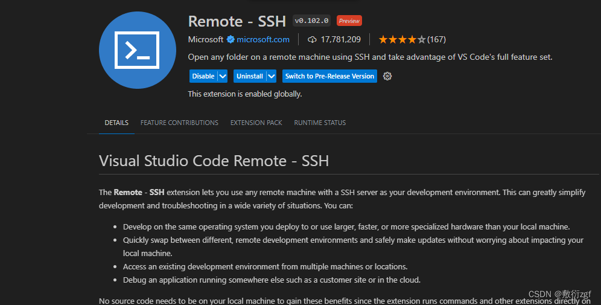Expand the Uninstall dropdown arrow
The image size is (601, 305).
coord(272,76)
